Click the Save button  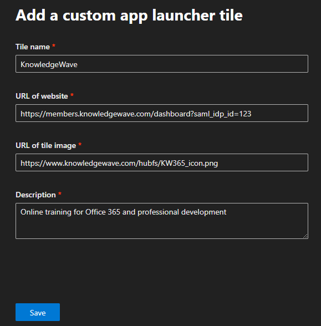point(38,312)
